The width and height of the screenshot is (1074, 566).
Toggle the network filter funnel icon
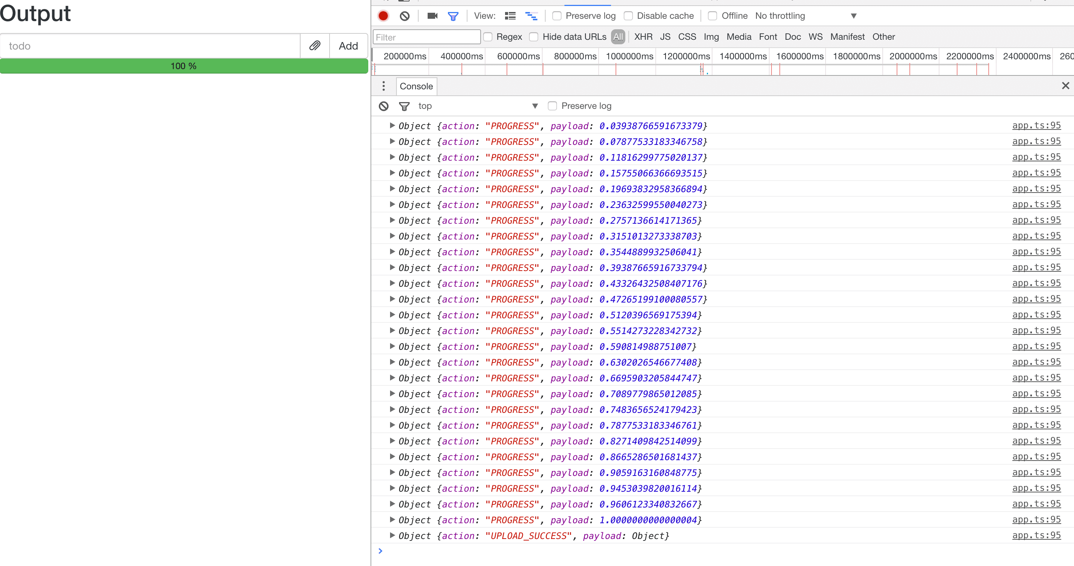453,16
